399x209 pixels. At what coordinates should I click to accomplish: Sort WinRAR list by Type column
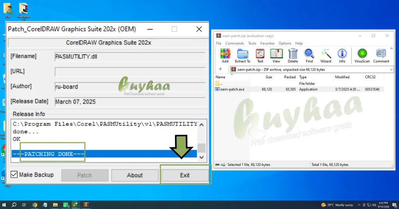[315, 77]
